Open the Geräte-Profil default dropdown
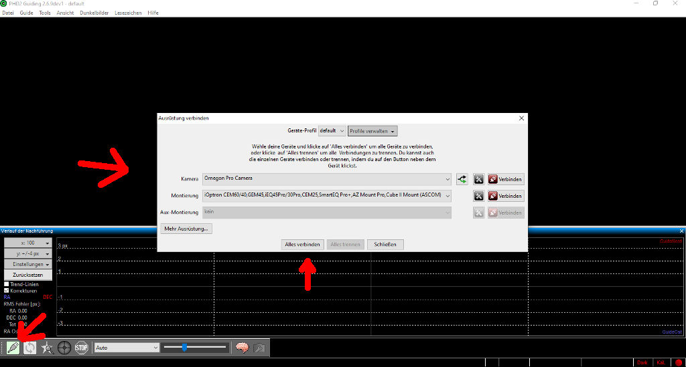Image resolution: width=686 pixels, height=367 pixels. (x=332, y=131)
